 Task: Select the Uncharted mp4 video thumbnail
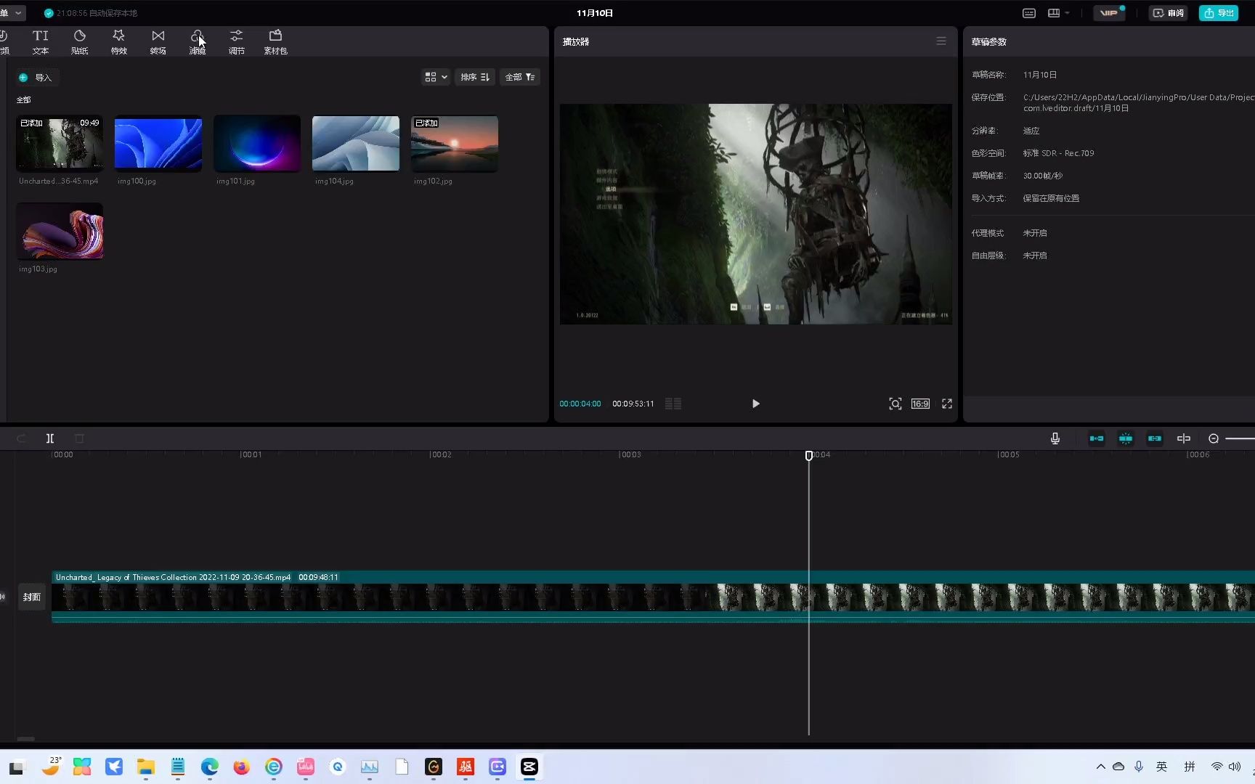coord(60,144)
